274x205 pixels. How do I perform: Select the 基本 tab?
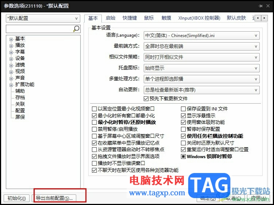93,18
